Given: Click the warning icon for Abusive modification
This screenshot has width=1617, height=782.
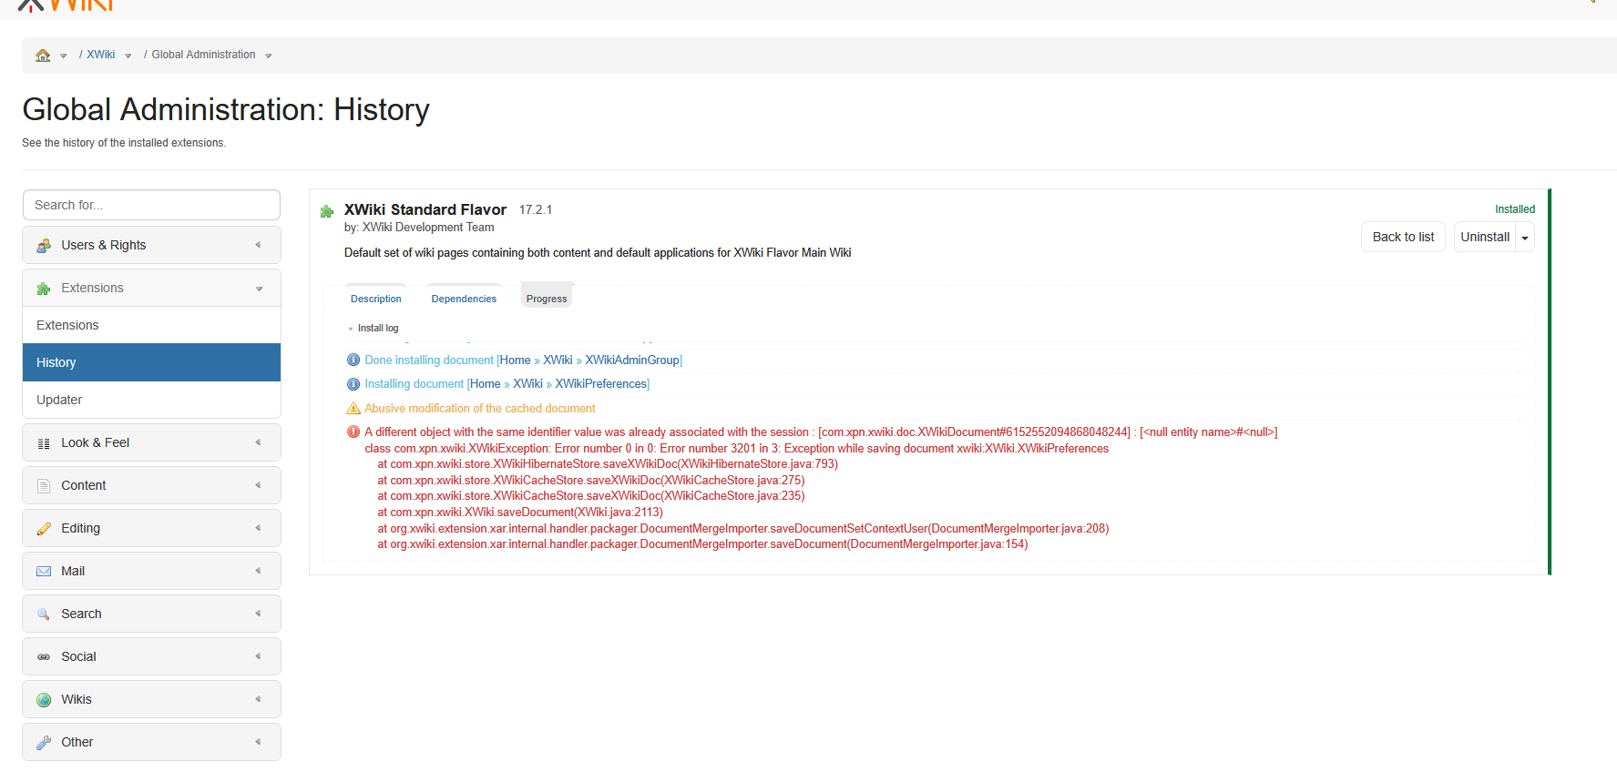Looking at the screenshot, I should pyautogui.click(x=353, y=408).
